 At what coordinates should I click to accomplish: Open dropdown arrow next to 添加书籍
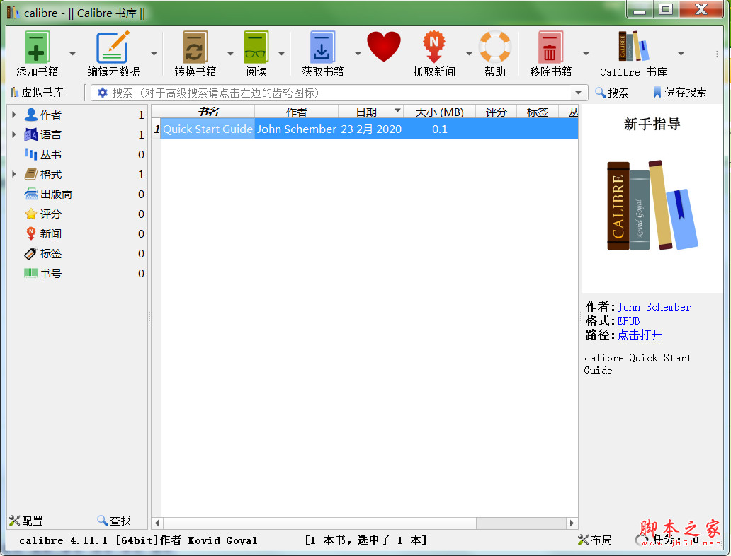pyautogui.click(x=72, y=54)
